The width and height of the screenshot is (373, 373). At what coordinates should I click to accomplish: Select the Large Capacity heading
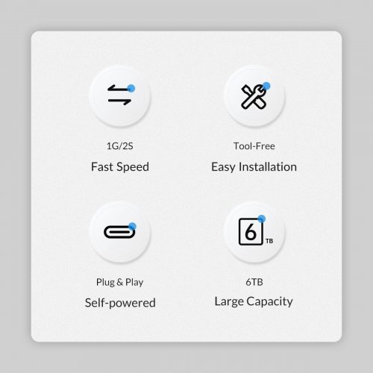(254, 301)
